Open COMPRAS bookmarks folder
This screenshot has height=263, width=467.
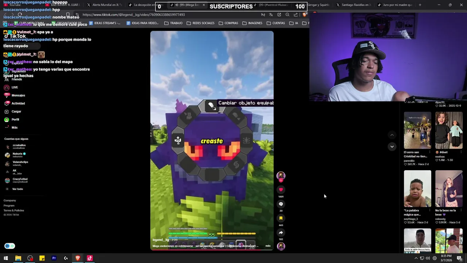(228, 23)
